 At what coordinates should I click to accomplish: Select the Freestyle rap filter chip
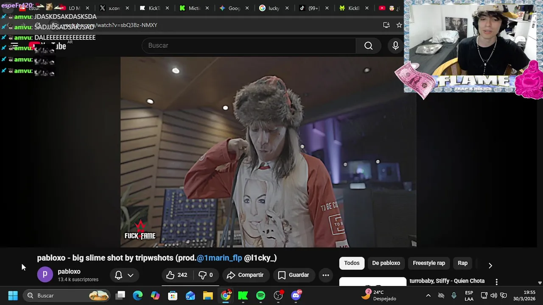(x=429, y=263)
